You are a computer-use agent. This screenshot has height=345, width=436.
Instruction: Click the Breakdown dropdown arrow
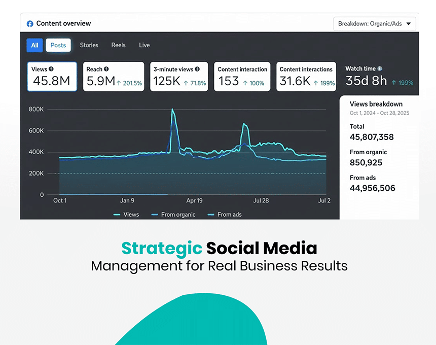pyautogui.click(x=409, y=24)
